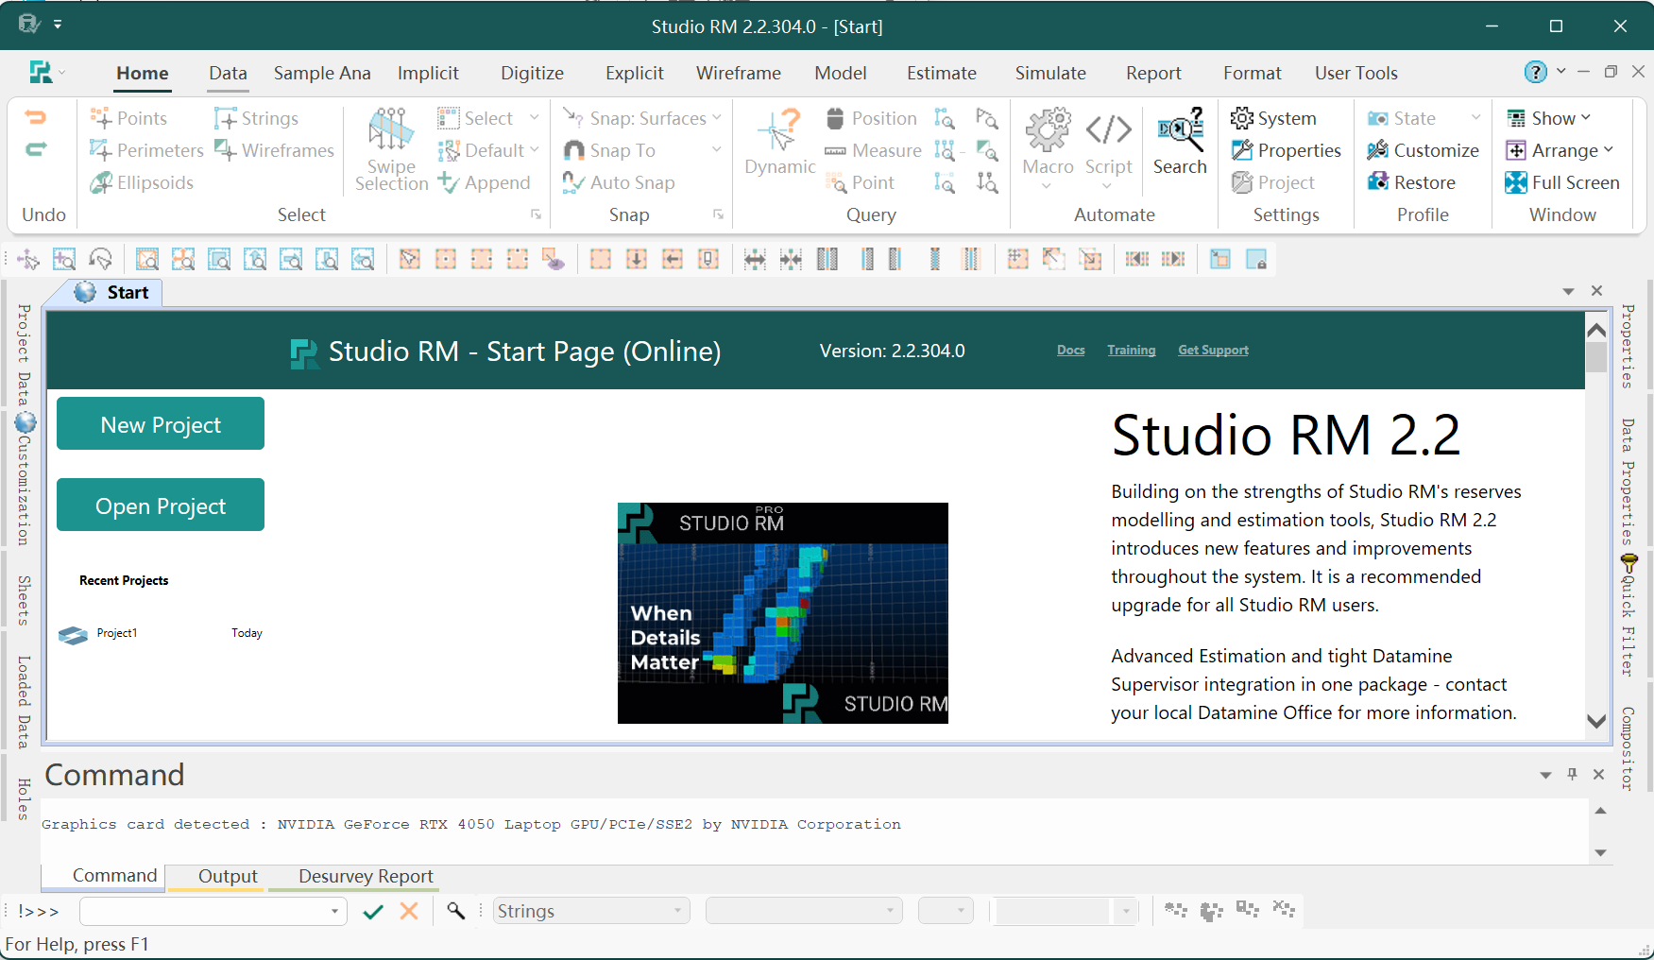The width and height of the screenshot is (1654, 960).
Task: Click the Append selection icon
Action: coord(449,182)
